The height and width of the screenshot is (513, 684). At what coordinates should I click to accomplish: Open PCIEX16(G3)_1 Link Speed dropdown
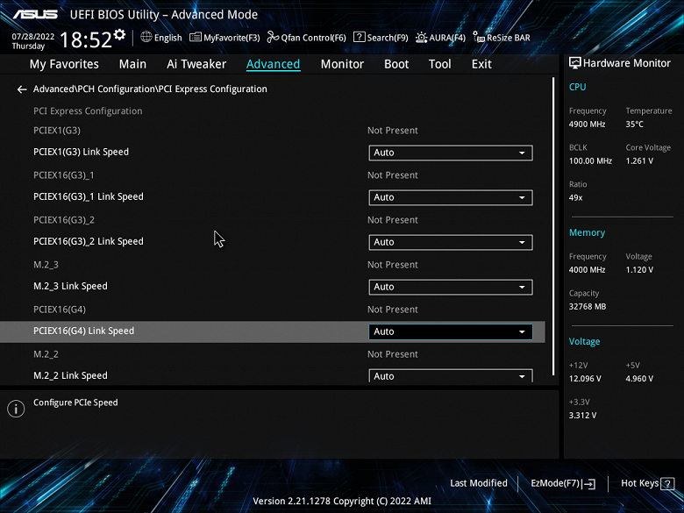tap(451, 197)
